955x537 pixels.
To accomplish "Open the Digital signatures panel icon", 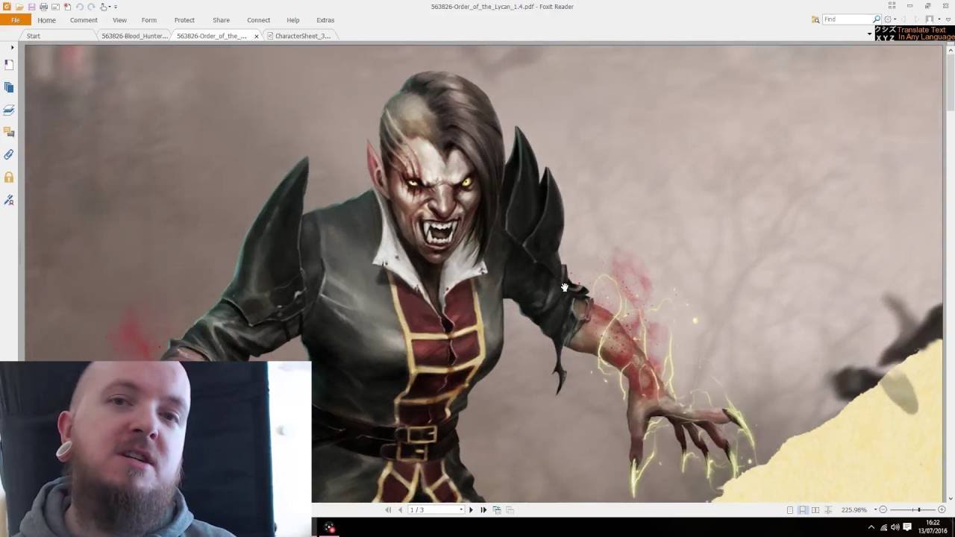I will coord(9,200).
